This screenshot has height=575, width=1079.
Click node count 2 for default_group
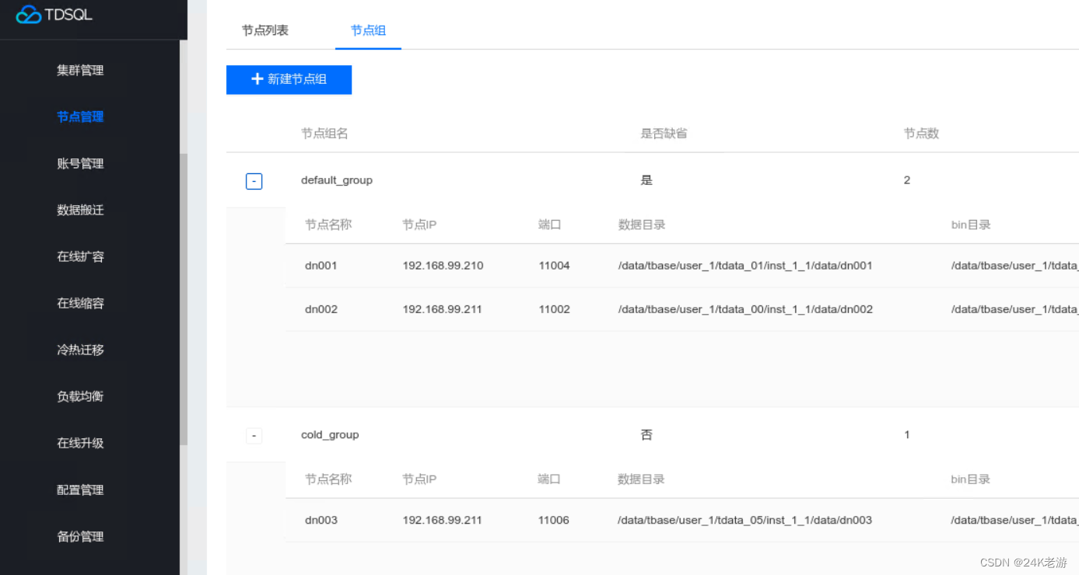tap(907, 180)
